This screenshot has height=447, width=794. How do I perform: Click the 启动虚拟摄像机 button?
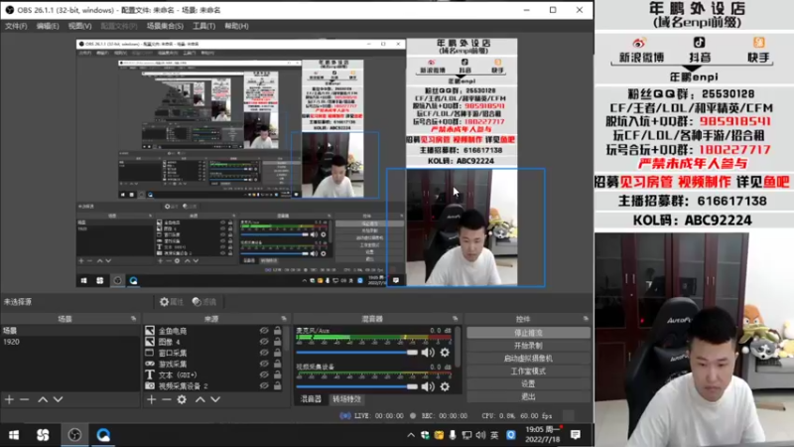tap(528, 359)
